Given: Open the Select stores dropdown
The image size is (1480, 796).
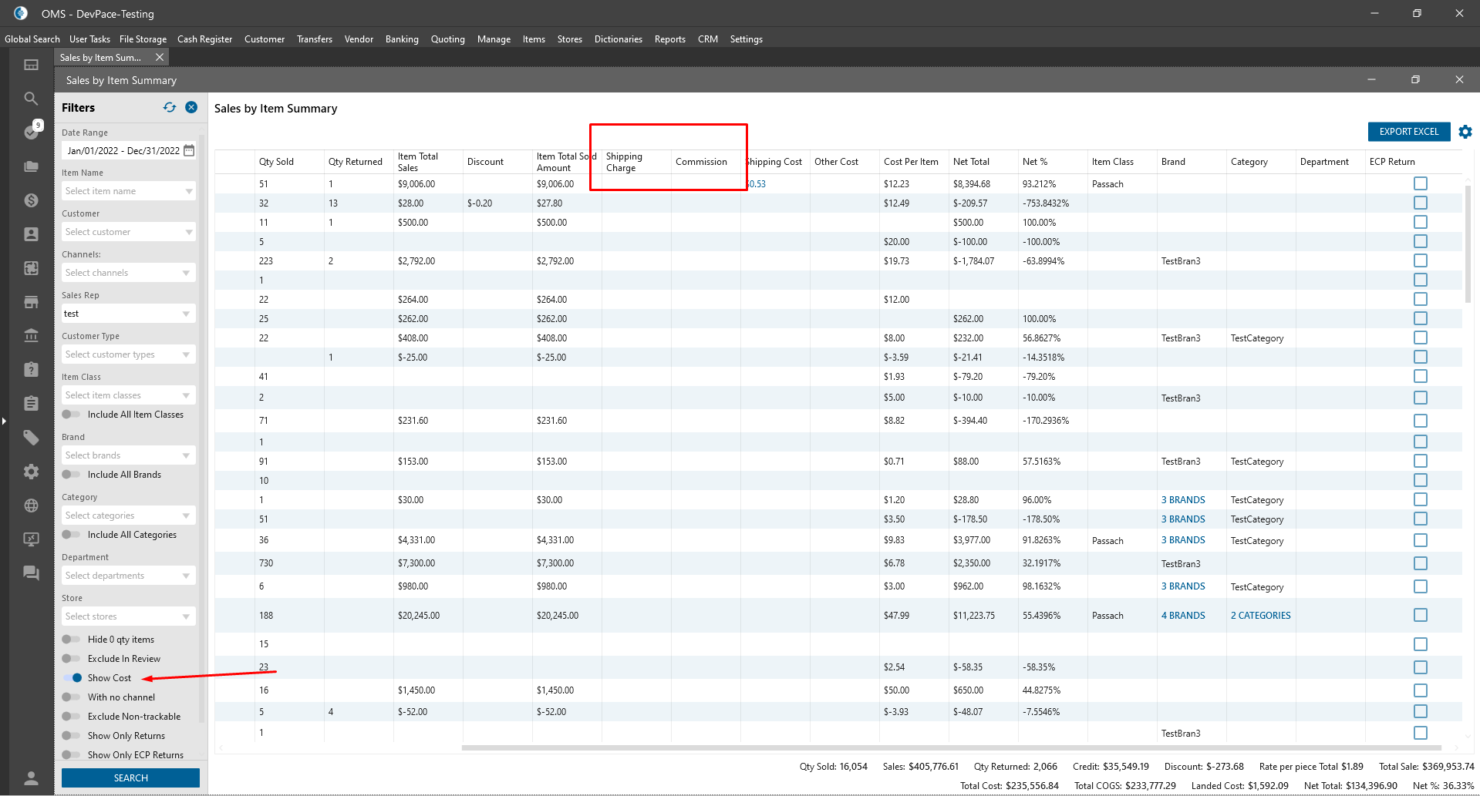Looking at the screenshot, I should (128, 616).
